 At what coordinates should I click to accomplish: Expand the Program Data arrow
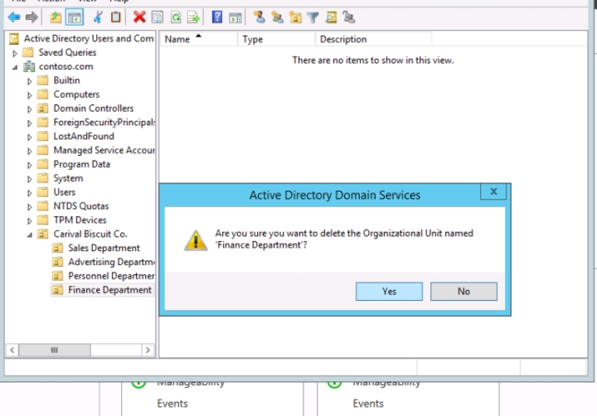coord(29,165)
